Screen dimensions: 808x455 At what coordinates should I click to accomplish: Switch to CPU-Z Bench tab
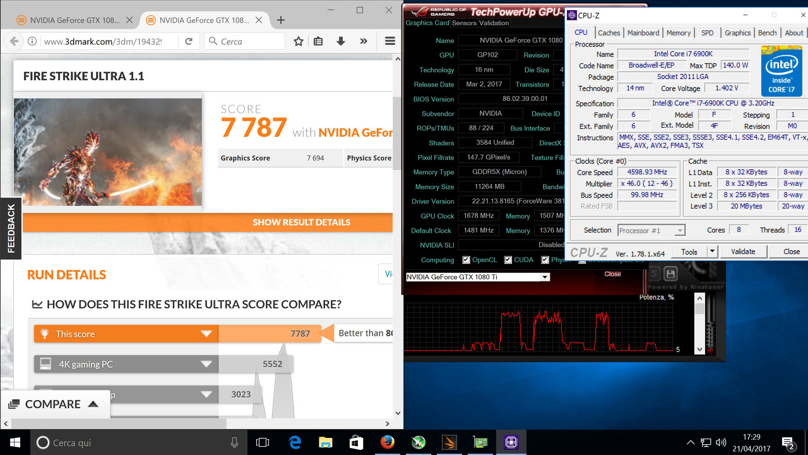tap(768, 33)
